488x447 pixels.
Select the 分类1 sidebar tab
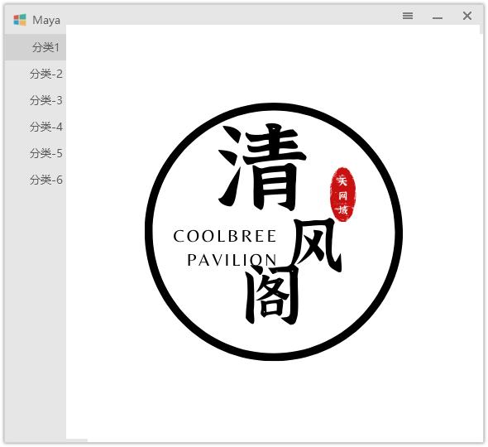[36, 47]
